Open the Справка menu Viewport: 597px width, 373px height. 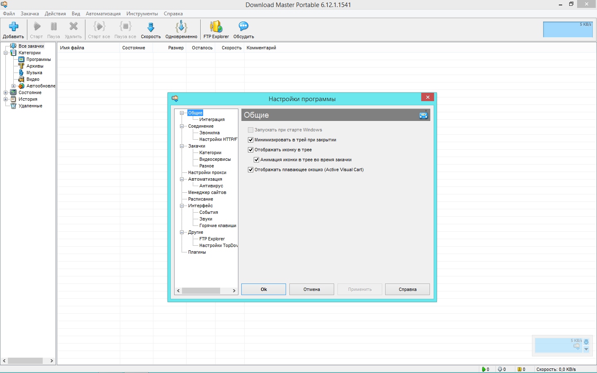coord(173,14)
